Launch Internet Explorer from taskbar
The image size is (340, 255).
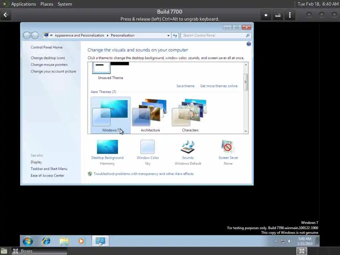(x=46, y=241)
